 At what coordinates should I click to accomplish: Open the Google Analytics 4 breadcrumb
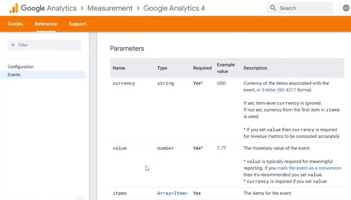[174, 8]
